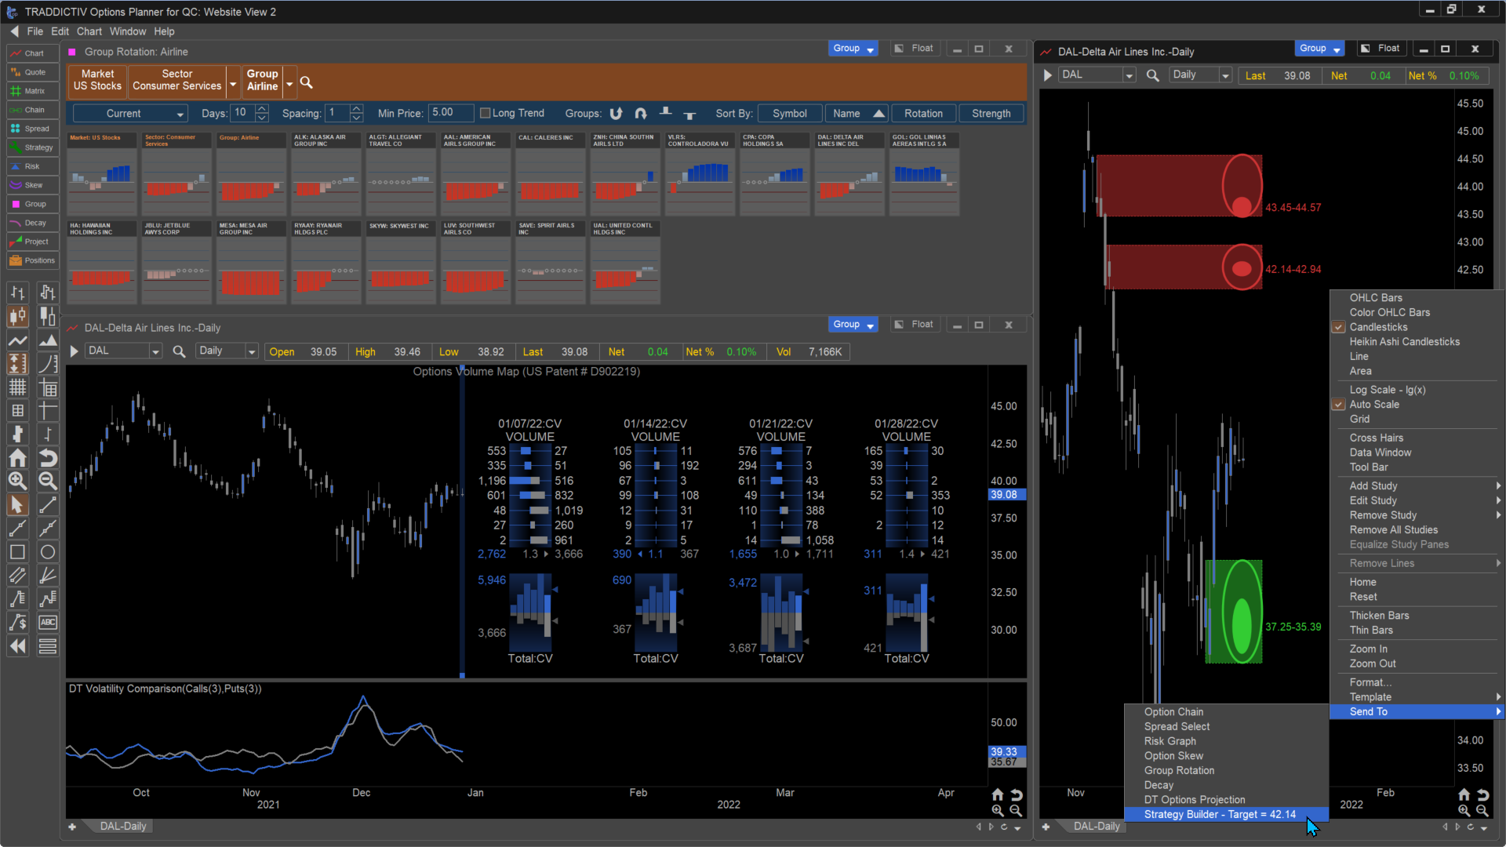The width and height of the screenshot is (1506, 847).
Task: Select the pointer arrow tool
Action: 18,505
